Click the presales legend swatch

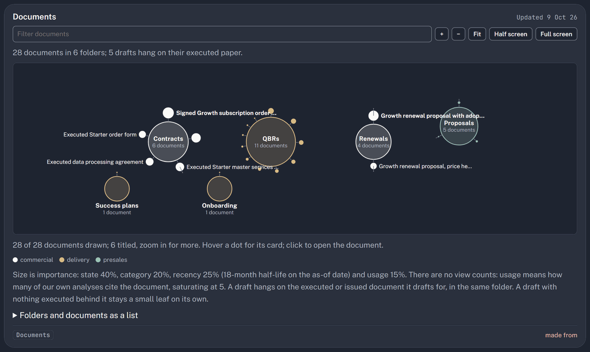click(98, 260)
